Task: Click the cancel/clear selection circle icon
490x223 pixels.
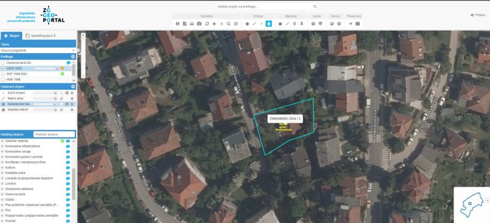Action: point(236,24)
